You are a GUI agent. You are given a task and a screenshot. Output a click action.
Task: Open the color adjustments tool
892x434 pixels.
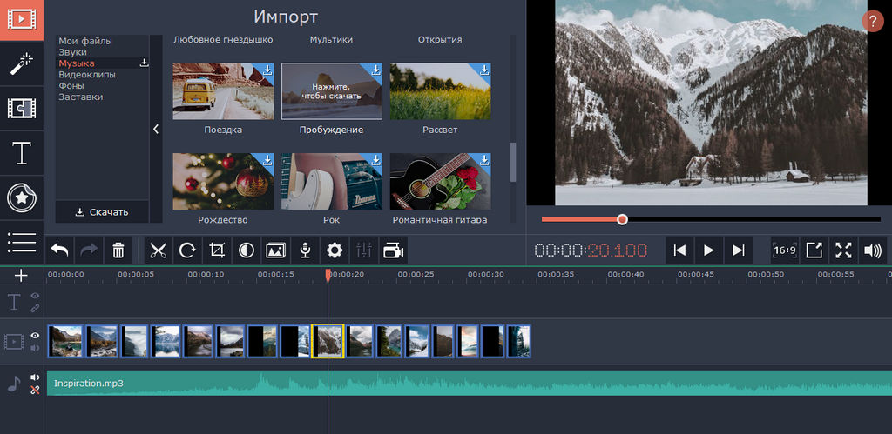(x=247, y=250)
